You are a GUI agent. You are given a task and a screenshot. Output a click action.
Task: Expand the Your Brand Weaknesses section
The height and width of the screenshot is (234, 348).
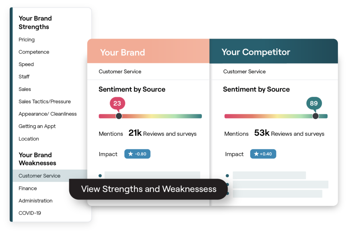35,159
